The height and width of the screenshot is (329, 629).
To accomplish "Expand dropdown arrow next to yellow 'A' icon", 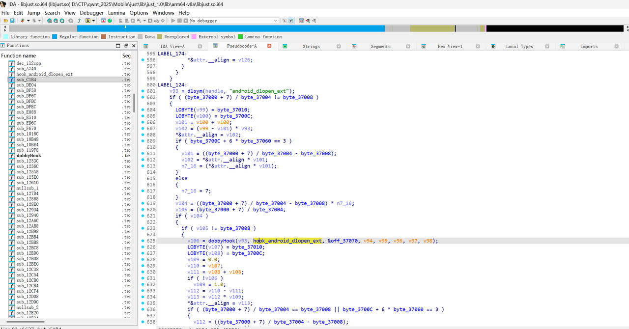I will tap(93, 21).
